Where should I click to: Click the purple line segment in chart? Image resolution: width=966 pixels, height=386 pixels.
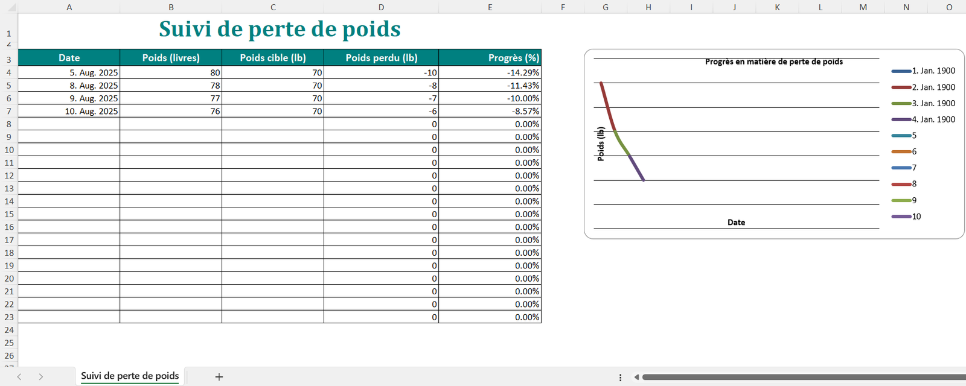[x=637, y=168]
